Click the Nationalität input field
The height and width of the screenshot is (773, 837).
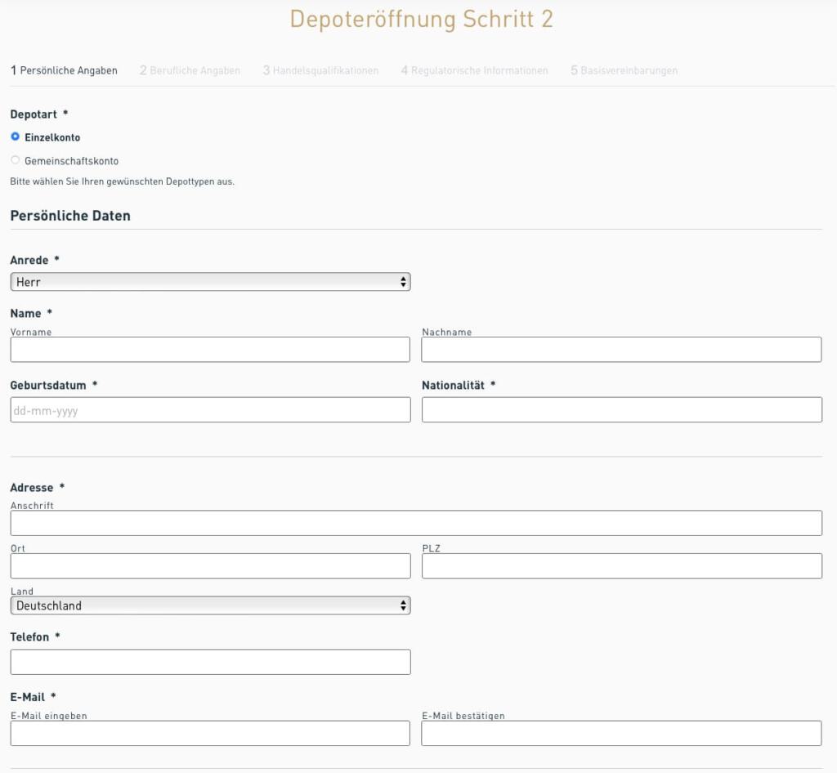621,409
